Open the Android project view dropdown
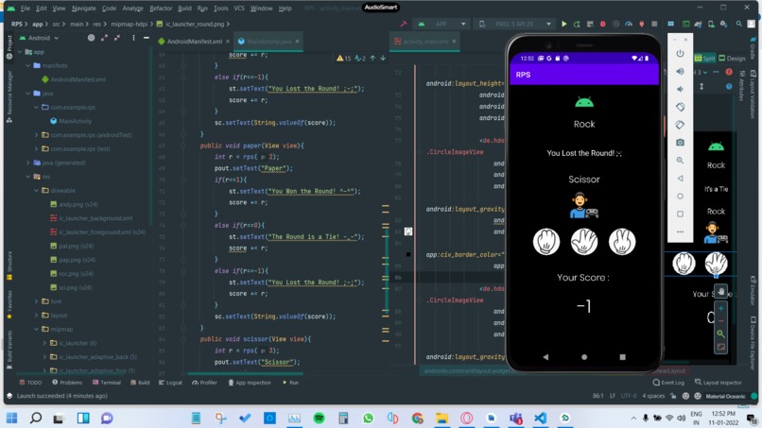This screenshot has height=428, width=762. click(39, 38)
